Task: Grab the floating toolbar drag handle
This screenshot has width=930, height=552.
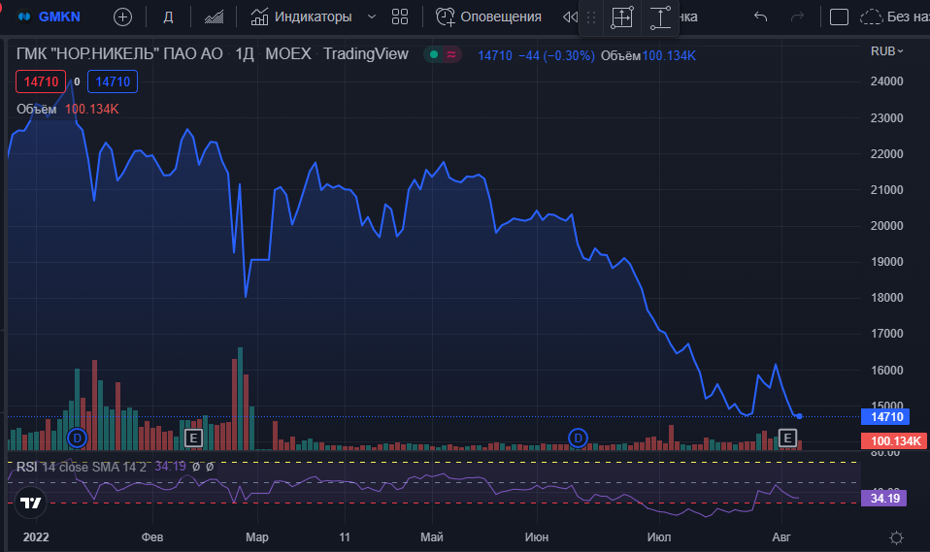Action: pos(591,17)
